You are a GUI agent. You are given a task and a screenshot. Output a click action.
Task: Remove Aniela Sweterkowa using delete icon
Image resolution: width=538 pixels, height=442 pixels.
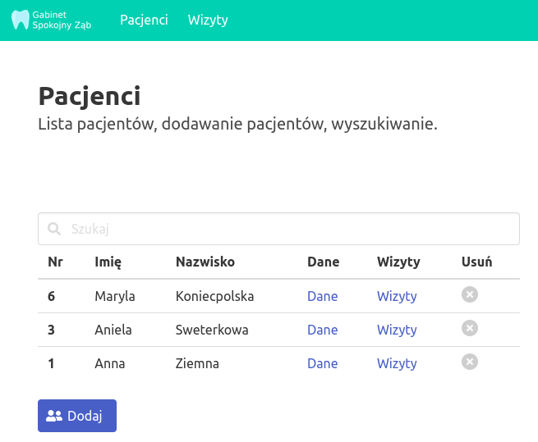click(469, 329)
